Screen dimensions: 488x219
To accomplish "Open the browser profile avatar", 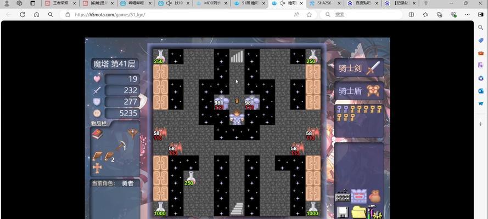I will click(7, 3).
